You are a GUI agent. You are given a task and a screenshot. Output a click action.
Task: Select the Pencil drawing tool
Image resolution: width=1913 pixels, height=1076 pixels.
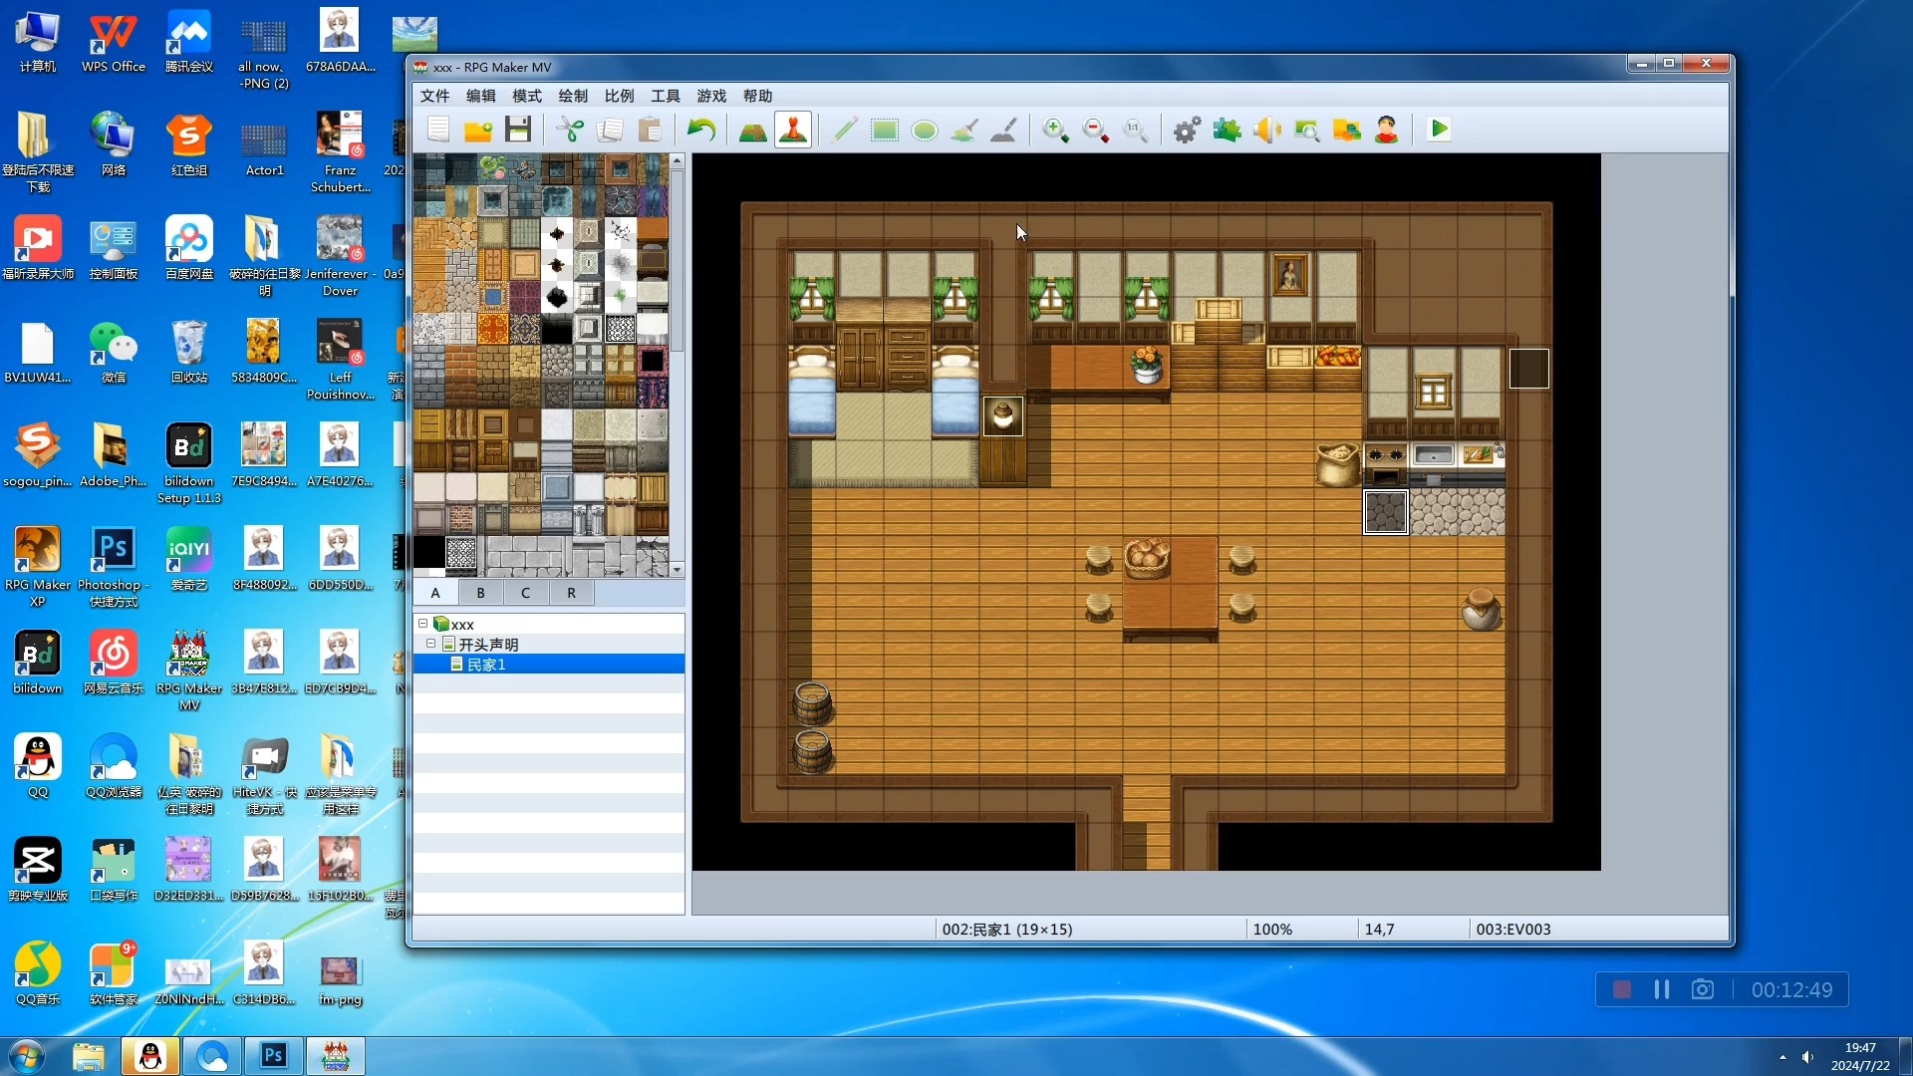point(845,130)
